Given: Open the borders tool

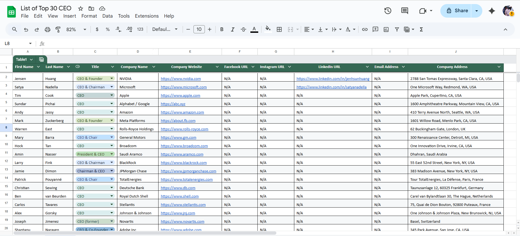Looking at the screenshot, I should click(279, 30).
